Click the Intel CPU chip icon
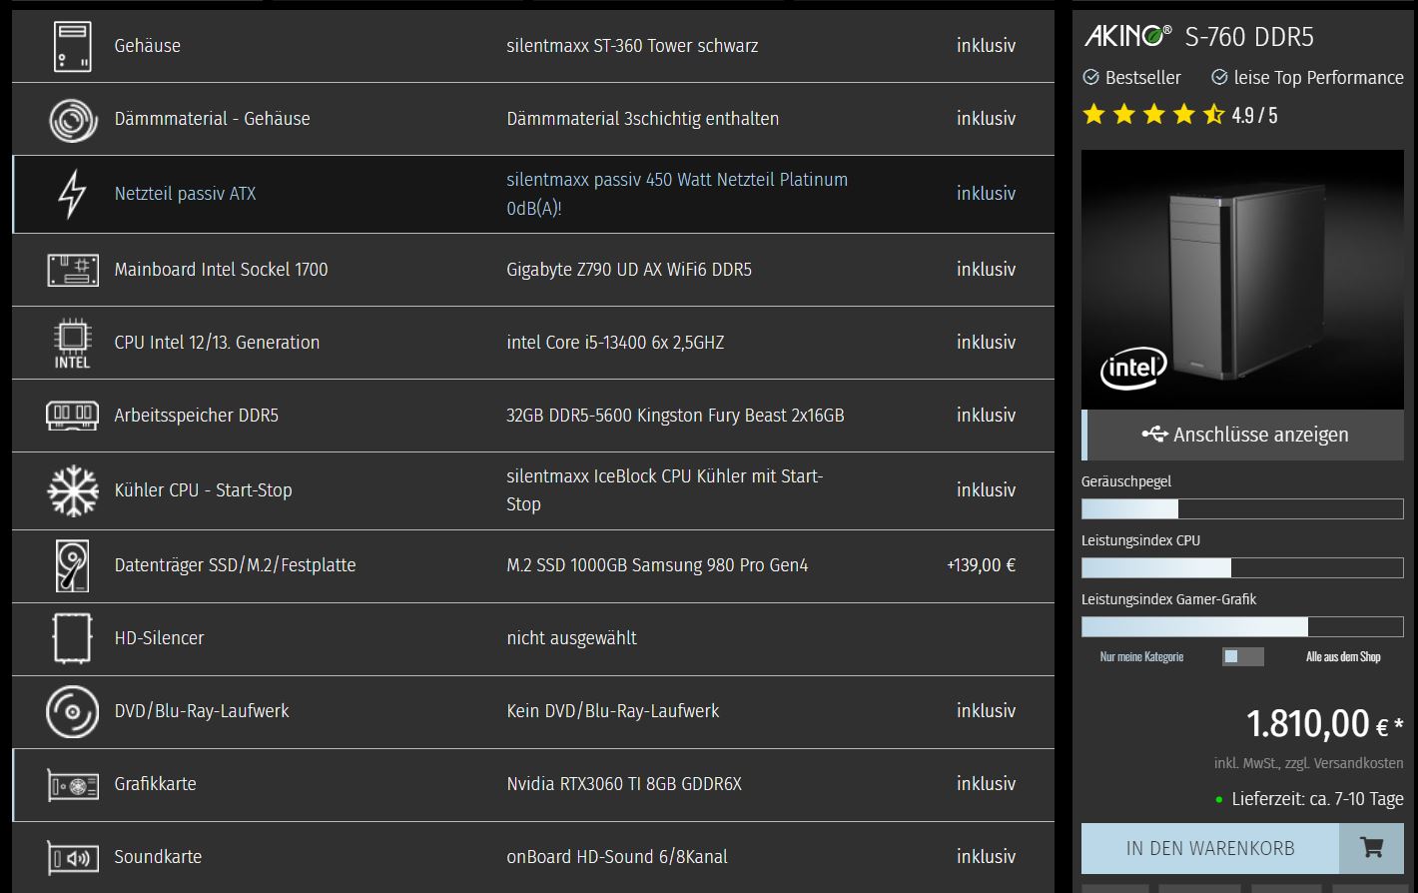The height and width of the screenshot is (893, 1418). [x=72, y=344]
